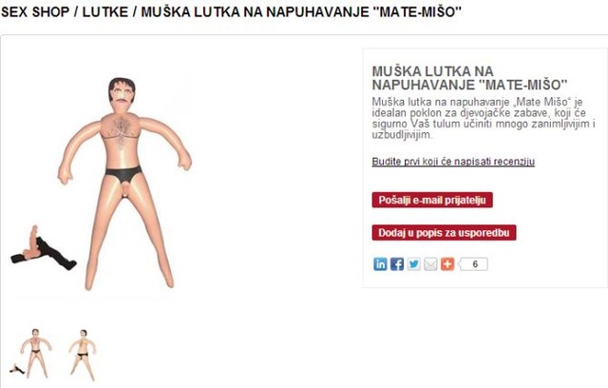
Task: Click the last breadcrumb item MUŠKA LUTKA NA NAPUHAVANJE
Action: [x=301, y=12]
